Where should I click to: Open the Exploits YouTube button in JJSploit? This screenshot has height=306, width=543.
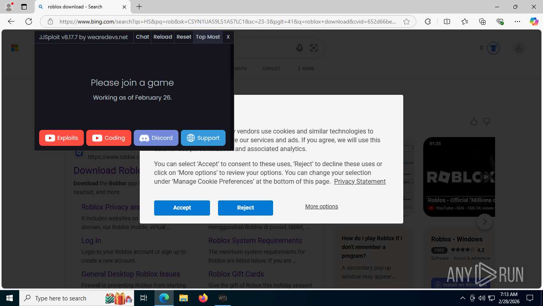61,138
